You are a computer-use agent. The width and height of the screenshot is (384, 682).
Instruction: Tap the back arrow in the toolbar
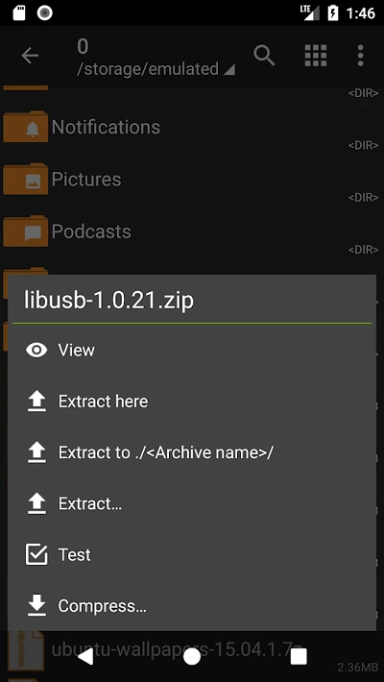[x=30, y=56]
